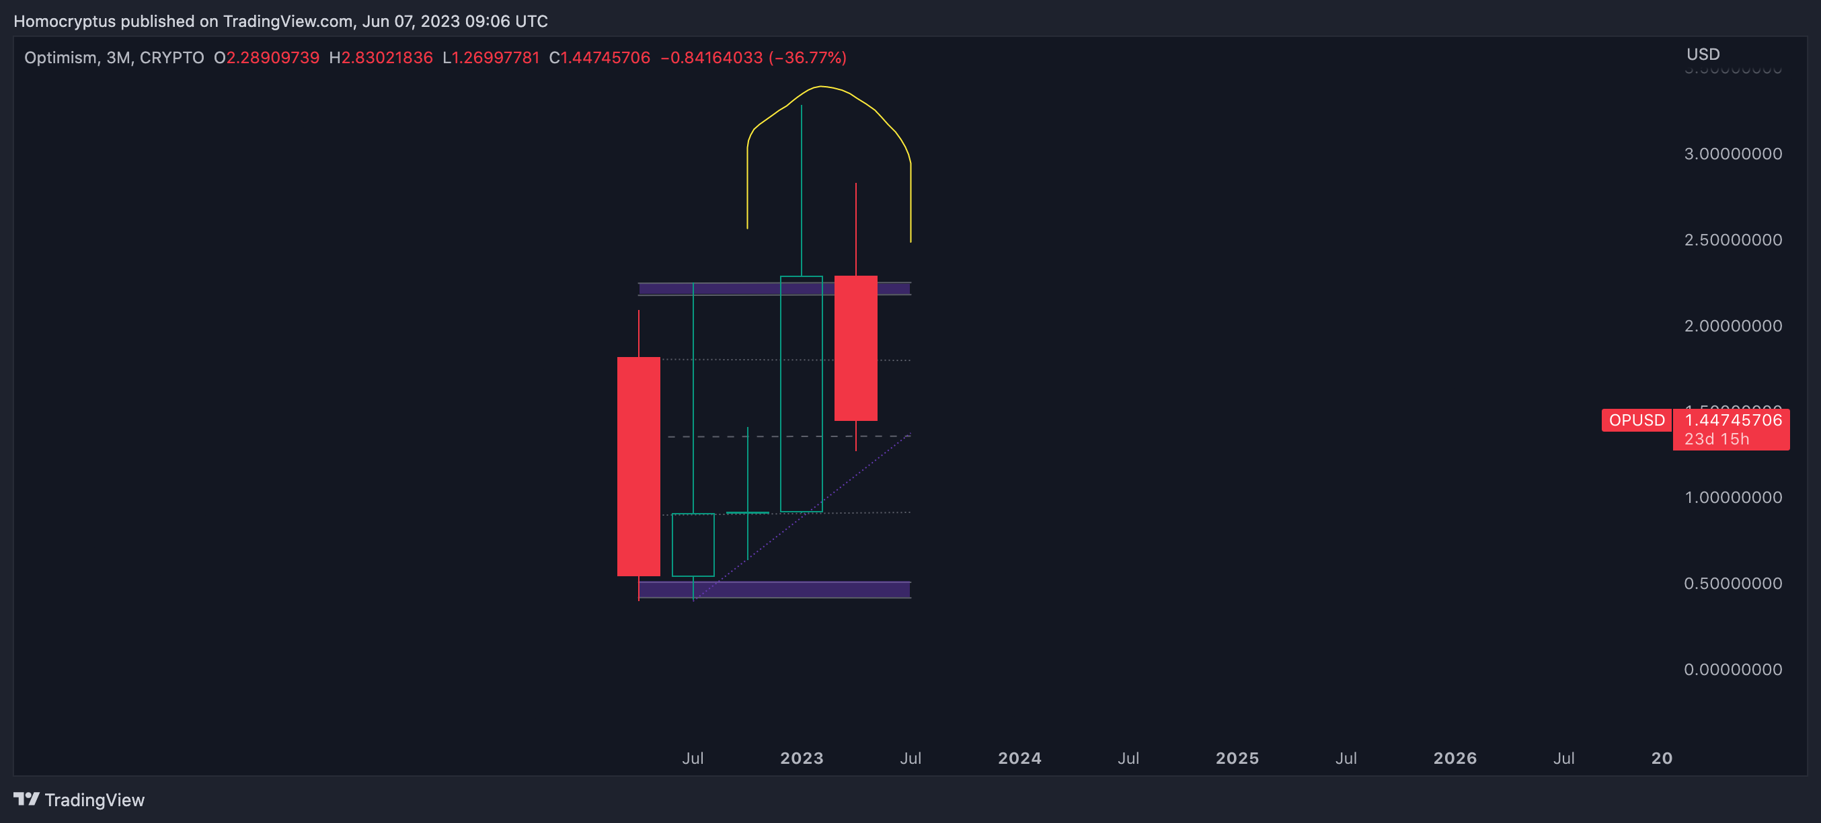The image size is (1821, 823).
Task: Click the 2025 label on time axis
Action: coord(1237,758)
